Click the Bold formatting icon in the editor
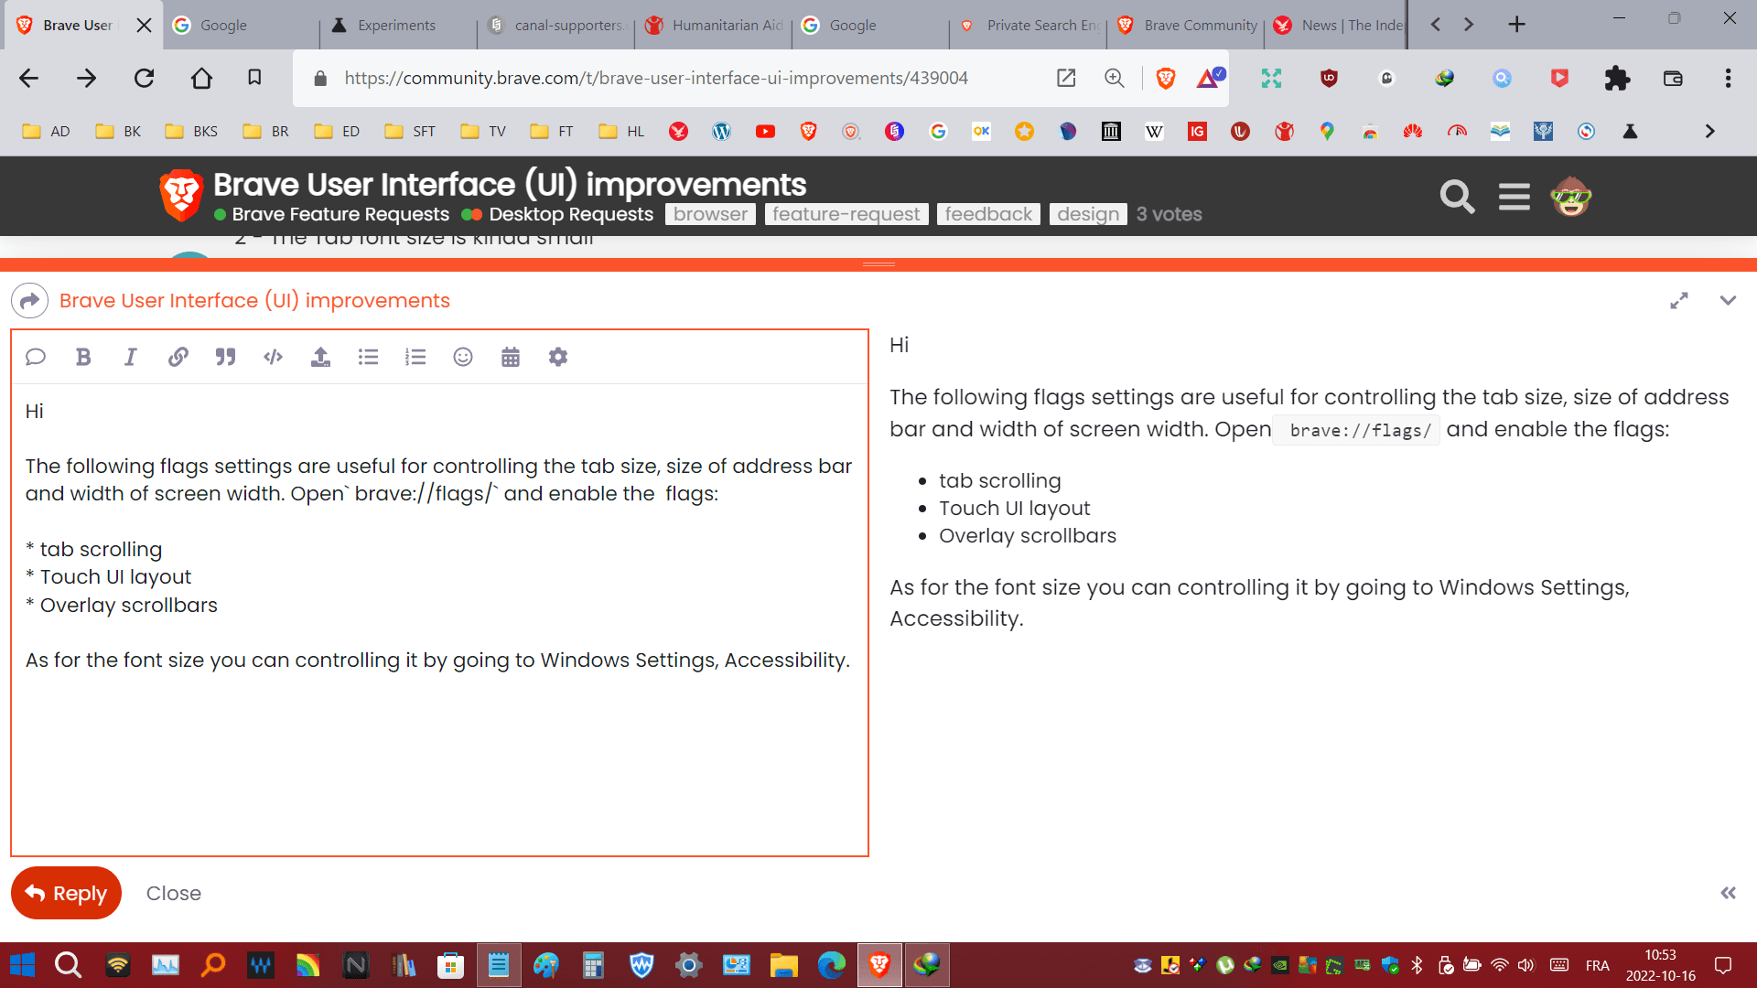Viewport: 1757px width, 988px height. (83, 357)
